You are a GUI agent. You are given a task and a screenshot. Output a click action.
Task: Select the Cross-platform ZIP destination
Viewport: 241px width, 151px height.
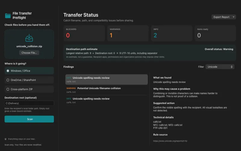29,89
